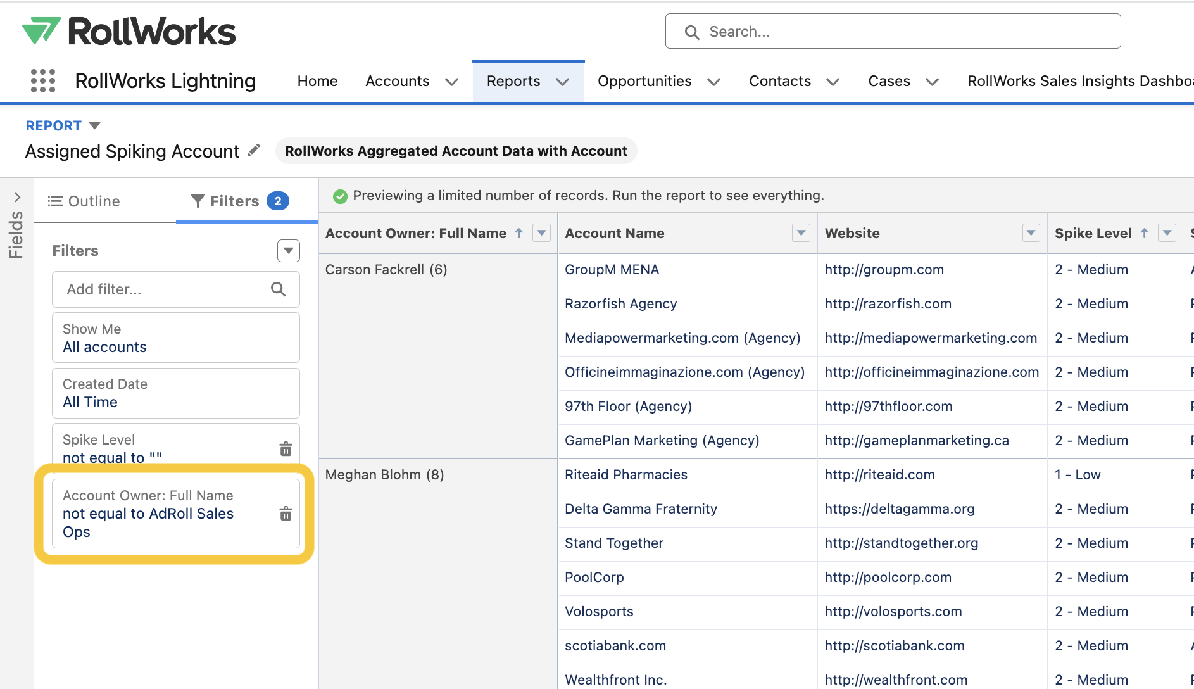
Task: Open the Filters options dropdown
Action: (289, 251)
